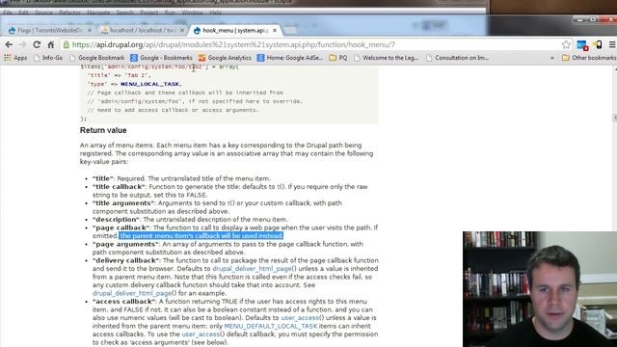Click the highlighted 'parent menu item's callback' text
Image resolution: width=617 pixels, height=347 pixels.
point(201,236)
